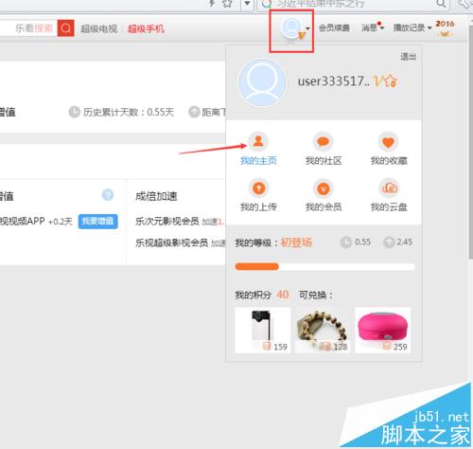Click the browser address bar magnifier icon
This screenshot has width=473, height=449.
(x=441, y=3)
